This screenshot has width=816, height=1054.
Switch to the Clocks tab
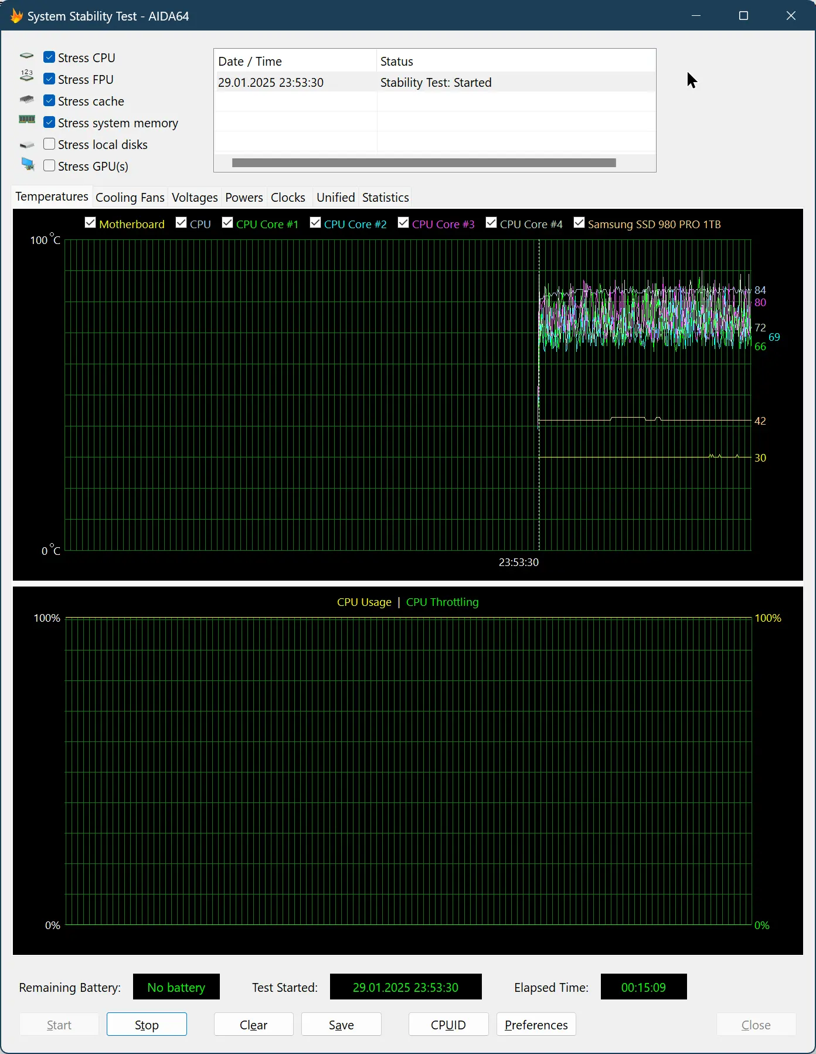click(288, 198)
